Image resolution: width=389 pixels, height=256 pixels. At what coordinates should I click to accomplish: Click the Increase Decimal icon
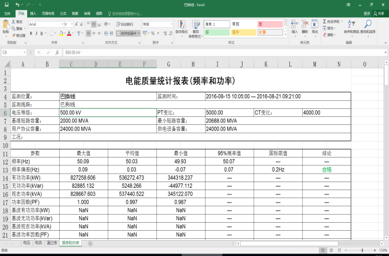[x=165, y=33]
